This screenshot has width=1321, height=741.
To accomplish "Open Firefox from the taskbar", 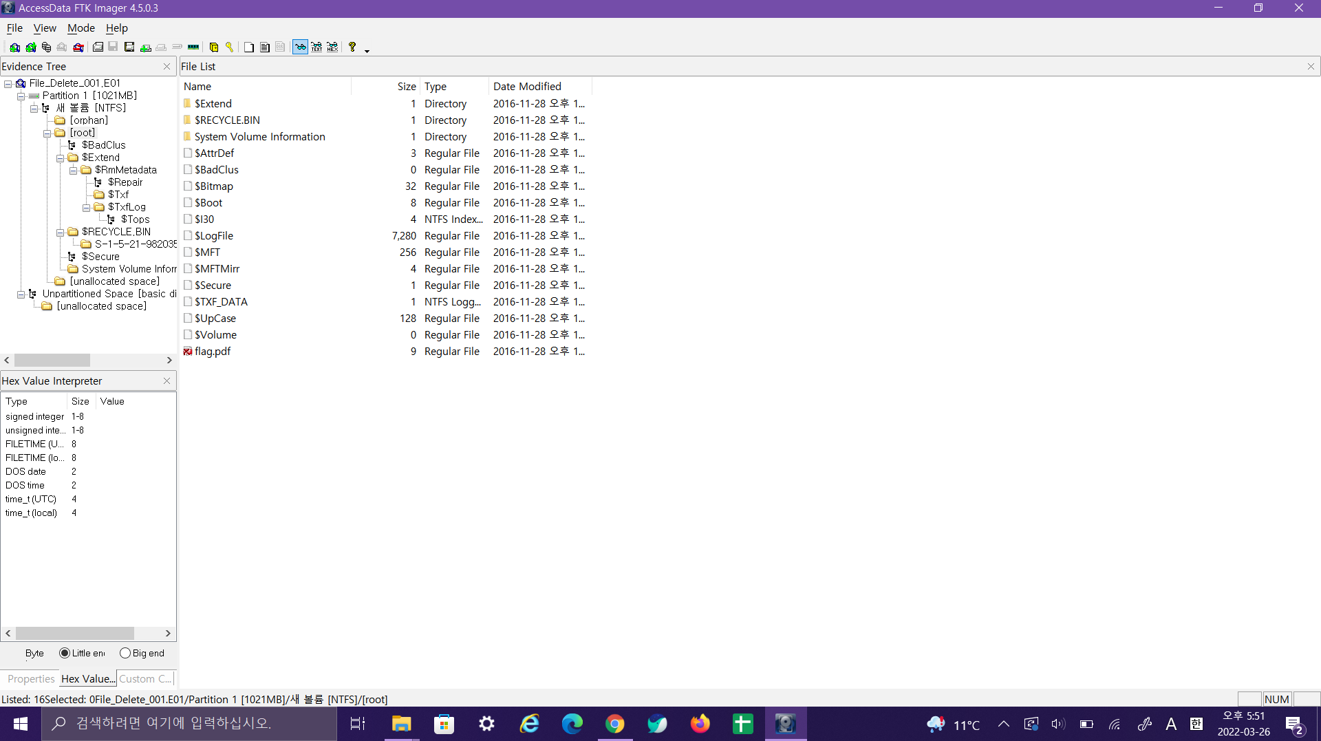I will coord(700,724).
